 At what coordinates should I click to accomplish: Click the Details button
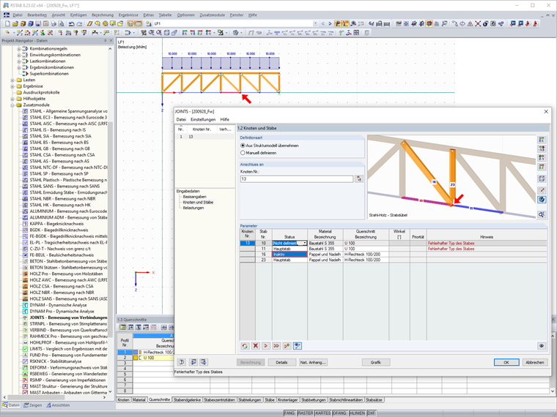[281, 362]
